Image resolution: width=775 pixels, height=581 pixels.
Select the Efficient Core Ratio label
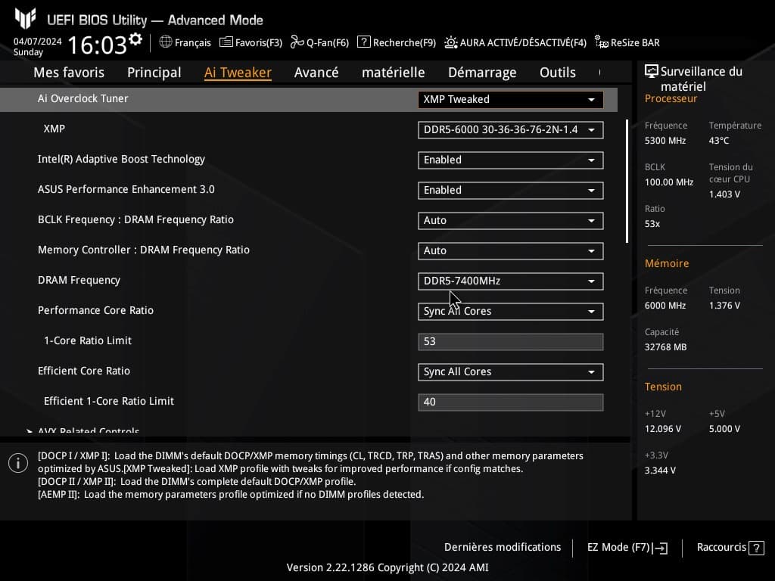[x=84, y=371]
